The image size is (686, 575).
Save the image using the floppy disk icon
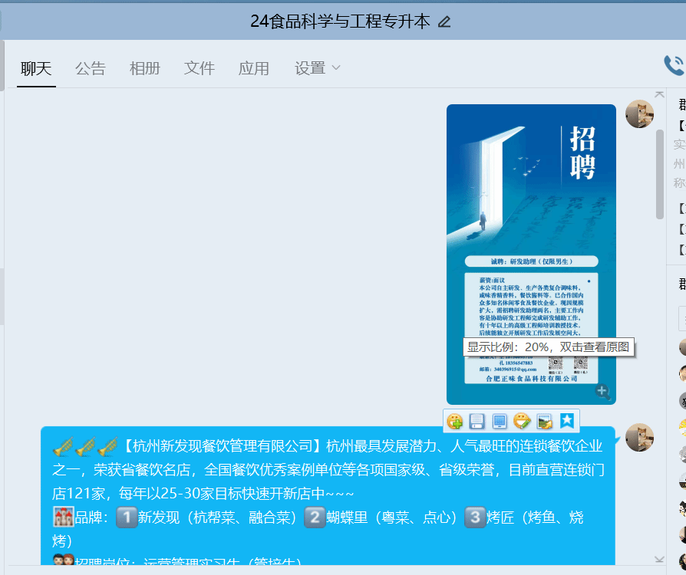477,421
